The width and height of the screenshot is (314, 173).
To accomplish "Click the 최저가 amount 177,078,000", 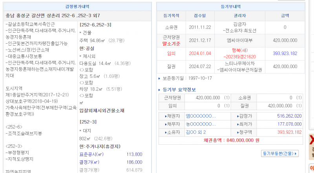I will point(289,124).
